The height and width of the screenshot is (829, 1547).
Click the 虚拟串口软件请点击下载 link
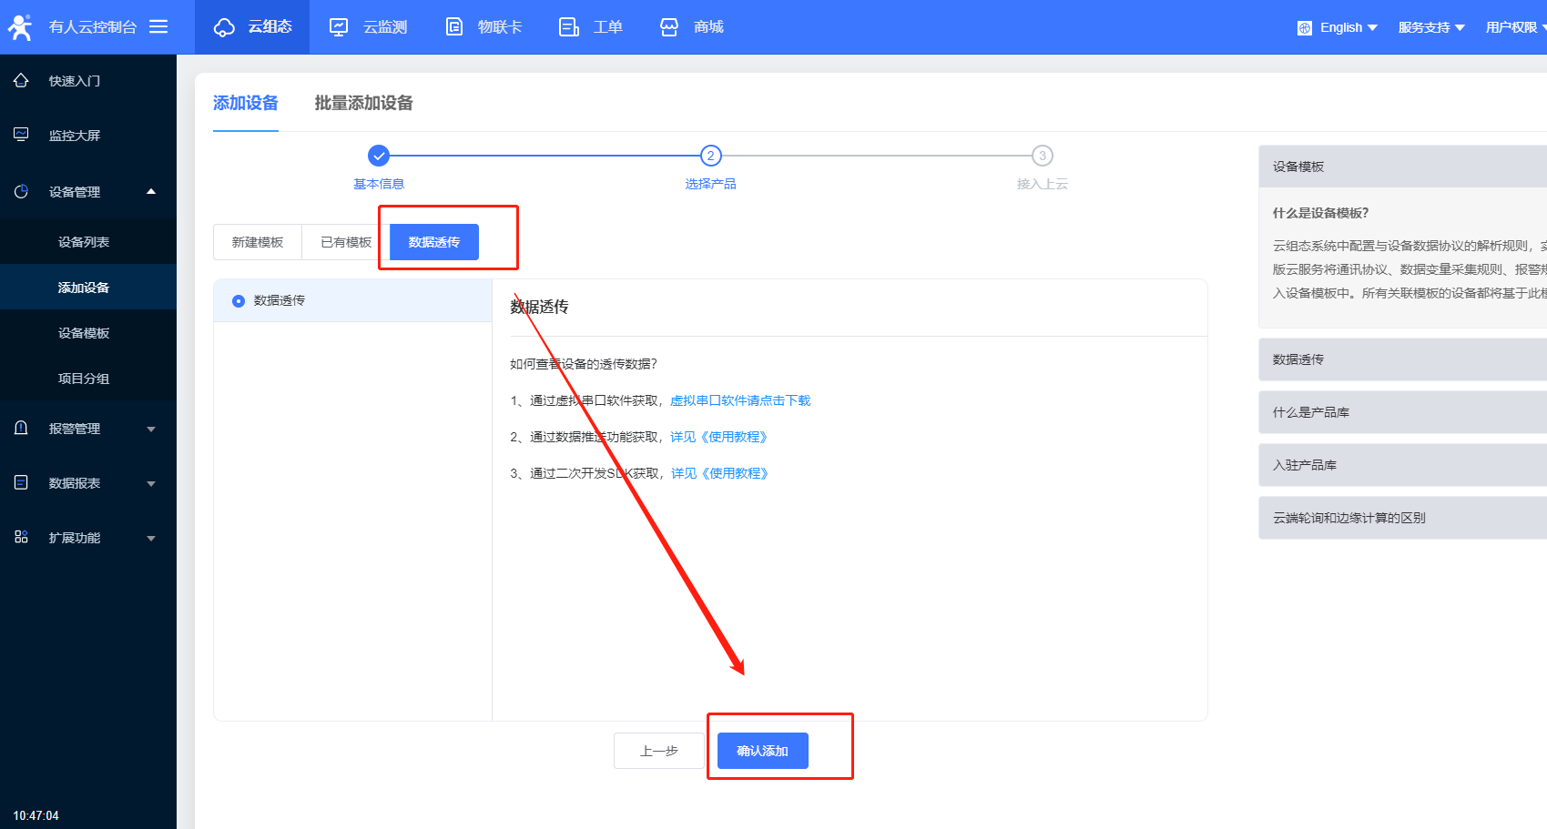739,400
